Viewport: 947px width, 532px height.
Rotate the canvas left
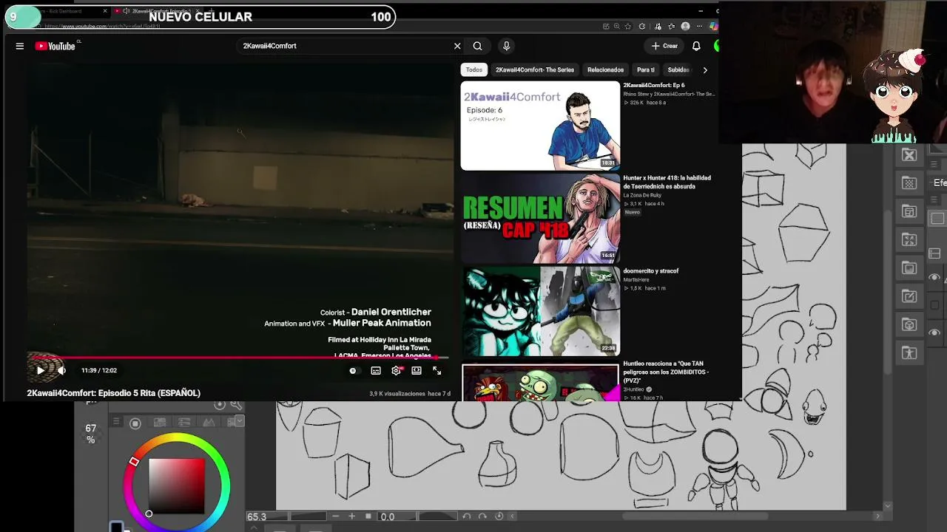point(467,516)
